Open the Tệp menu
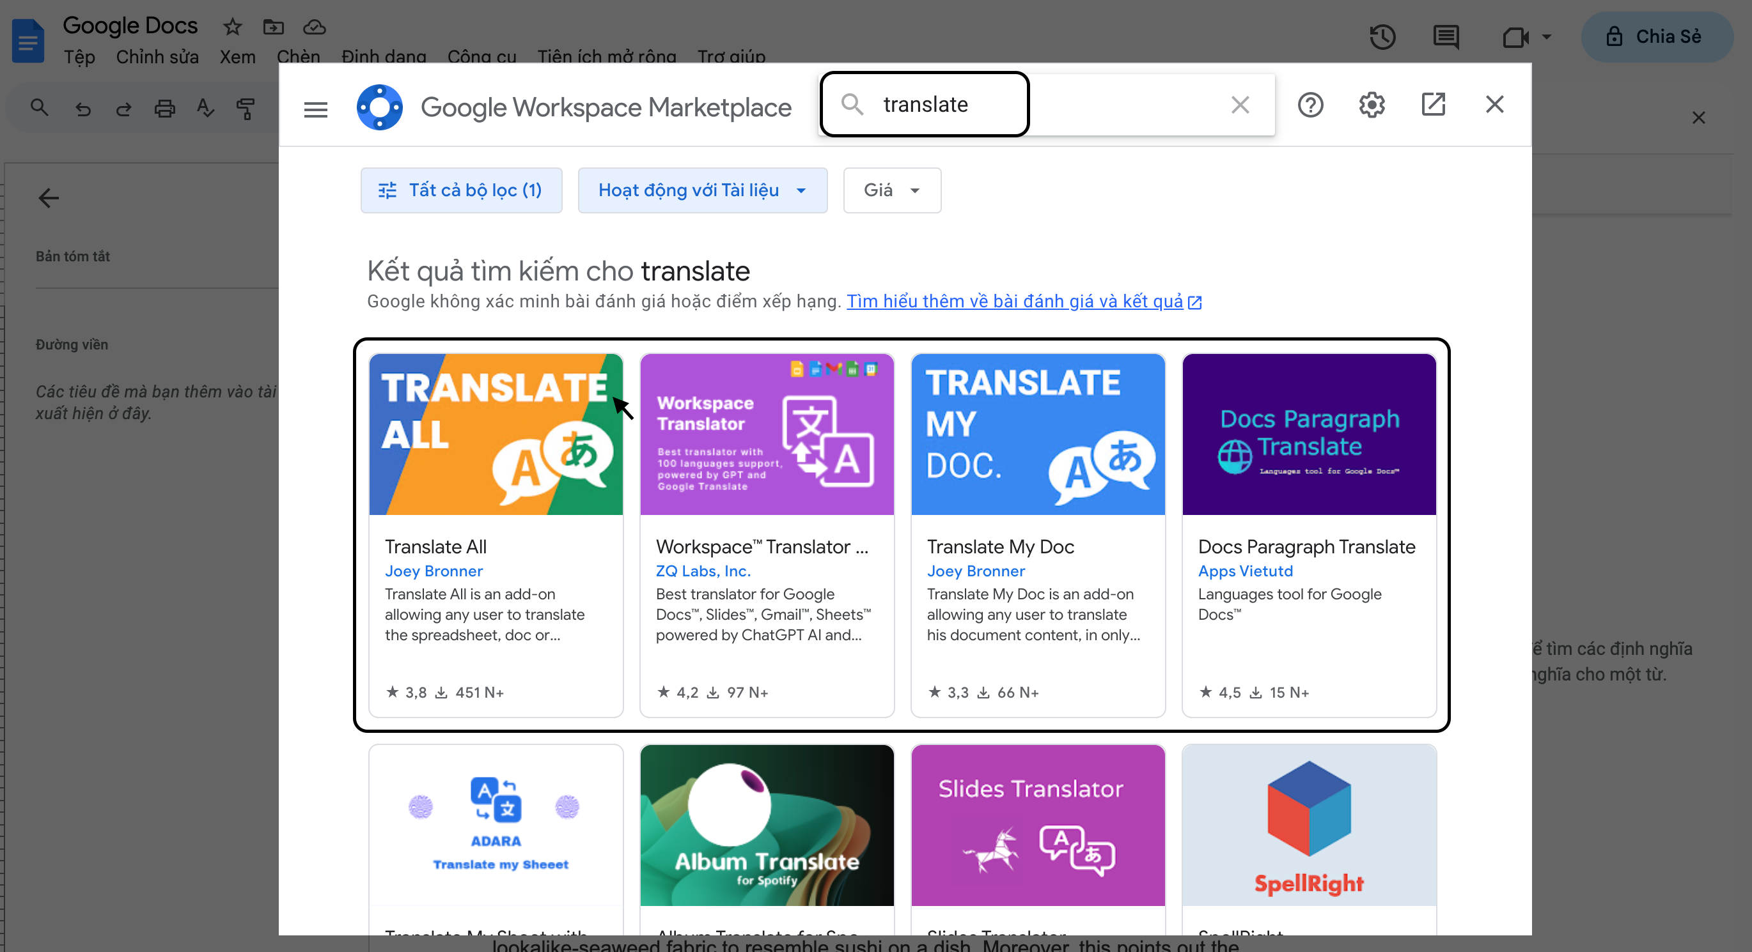Image resolution: width=1752 pixels, height=952 pixels. [x=79, y=57]
